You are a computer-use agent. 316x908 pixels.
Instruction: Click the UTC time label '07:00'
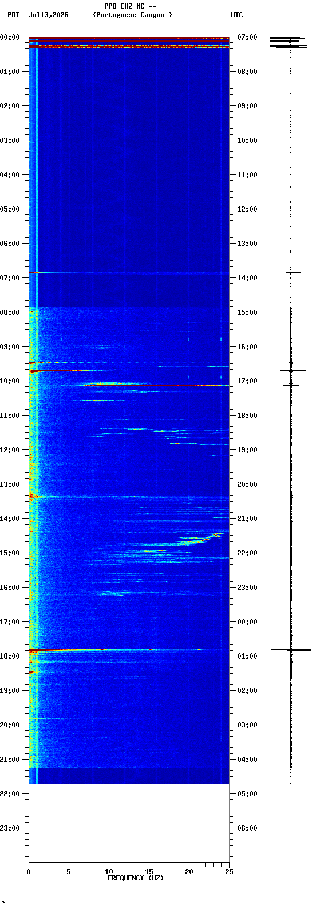pos(247,37)
